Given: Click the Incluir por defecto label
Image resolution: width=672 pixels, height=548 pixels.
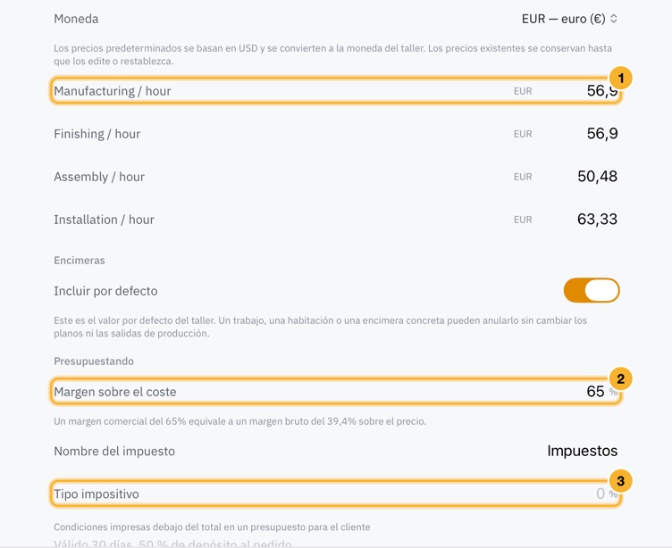Looking at the screenshot, I should pyautogui.click(x=105, y=291).
